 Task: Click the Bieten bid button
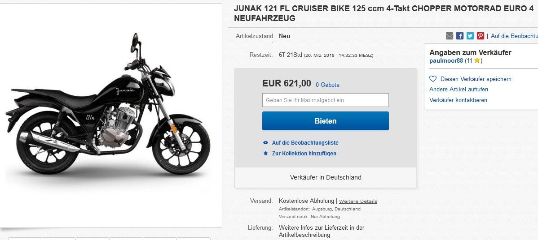point(325,121)
